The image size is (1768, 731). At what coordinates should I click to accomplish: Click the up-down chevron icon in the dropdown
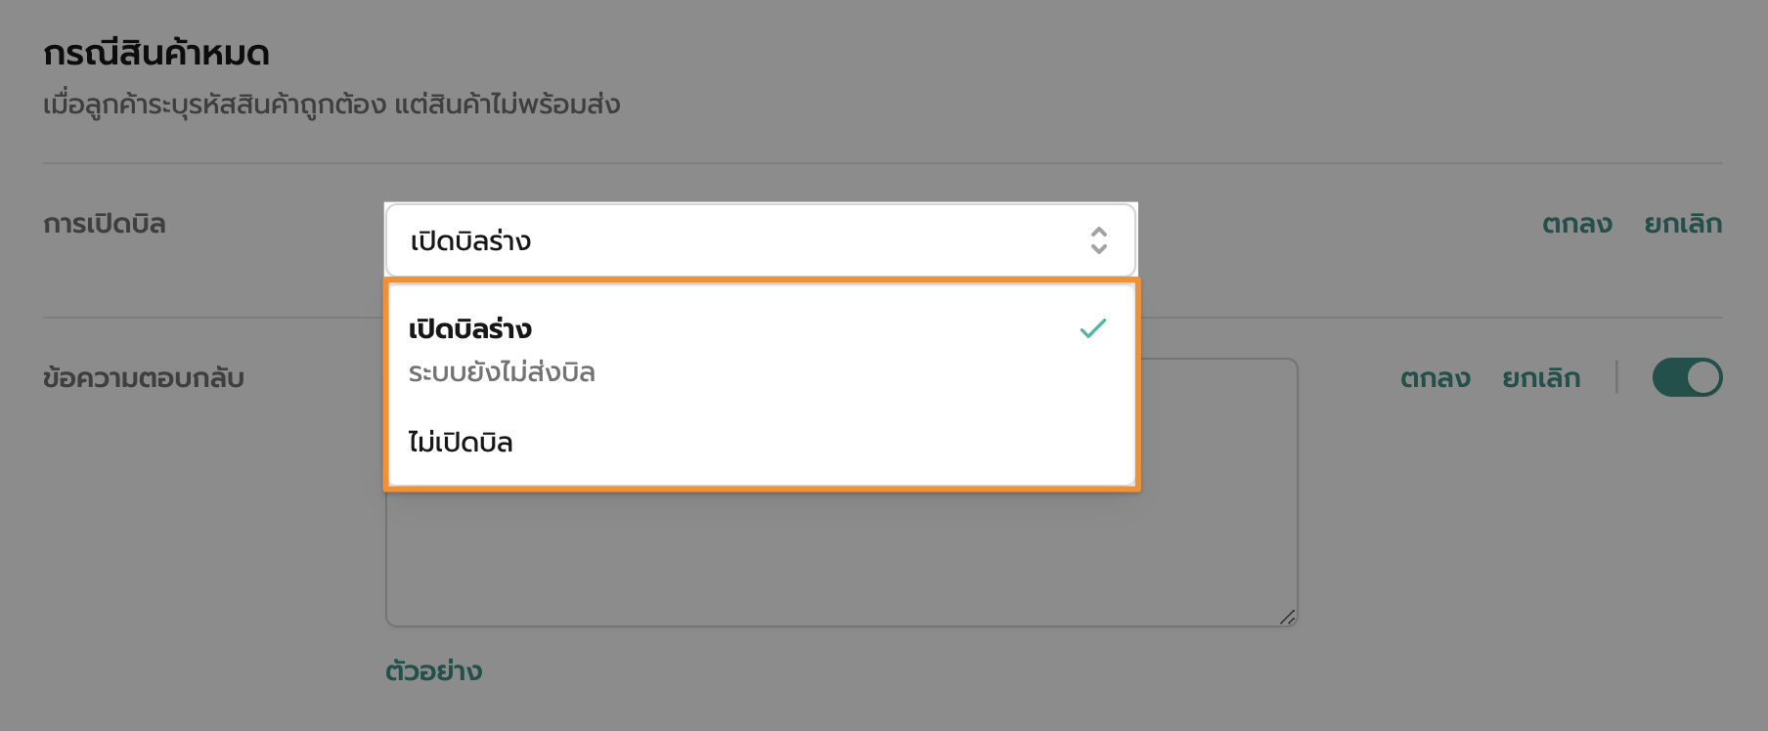[x=1099, y=240]
